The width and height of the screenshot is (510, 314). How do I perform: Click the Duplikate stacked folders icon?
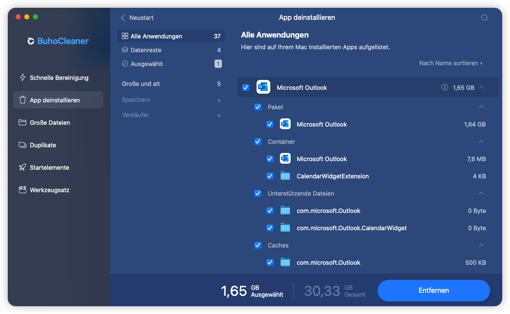click(22, 145)
